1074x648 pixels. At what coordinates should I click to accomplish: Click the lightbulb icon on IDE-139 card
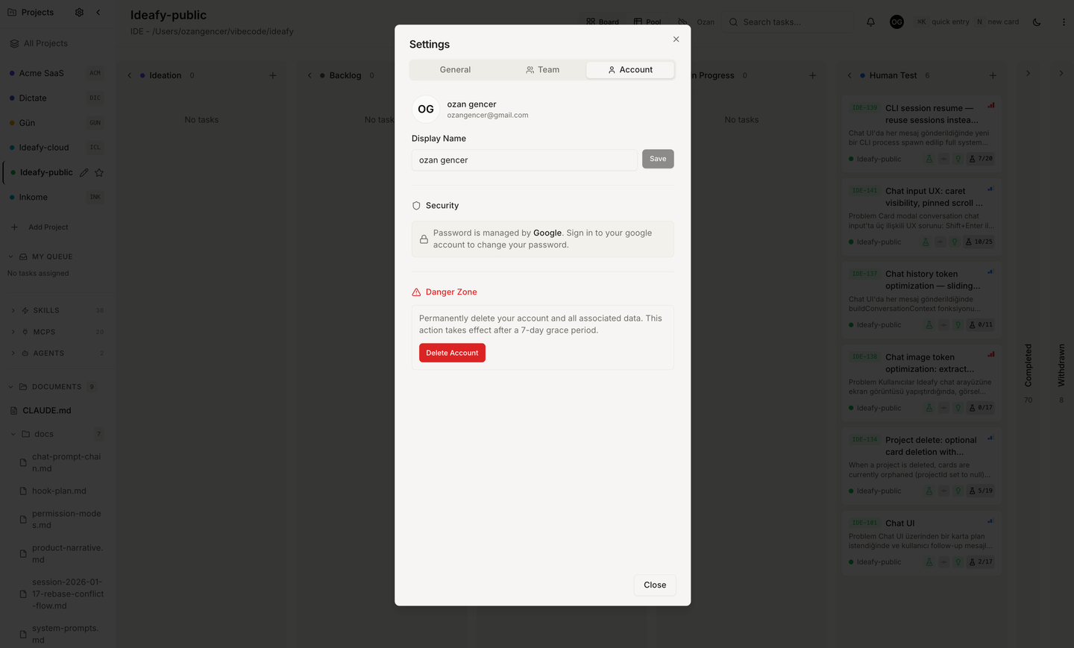[958, 159]
